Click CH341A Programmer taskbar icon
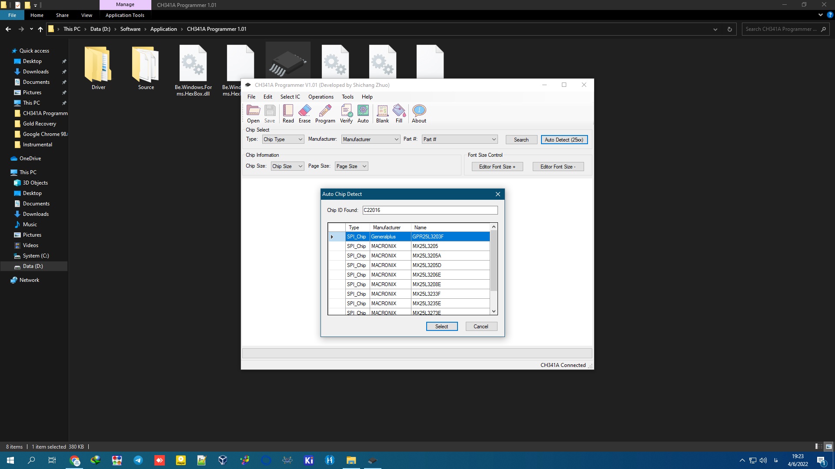 (x=372, y=460)
